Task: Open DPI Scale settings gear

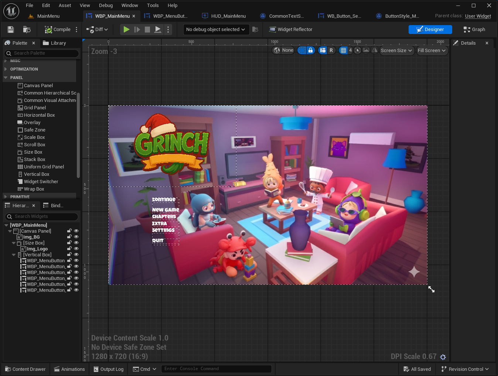Action: click(x=443, y=357)
